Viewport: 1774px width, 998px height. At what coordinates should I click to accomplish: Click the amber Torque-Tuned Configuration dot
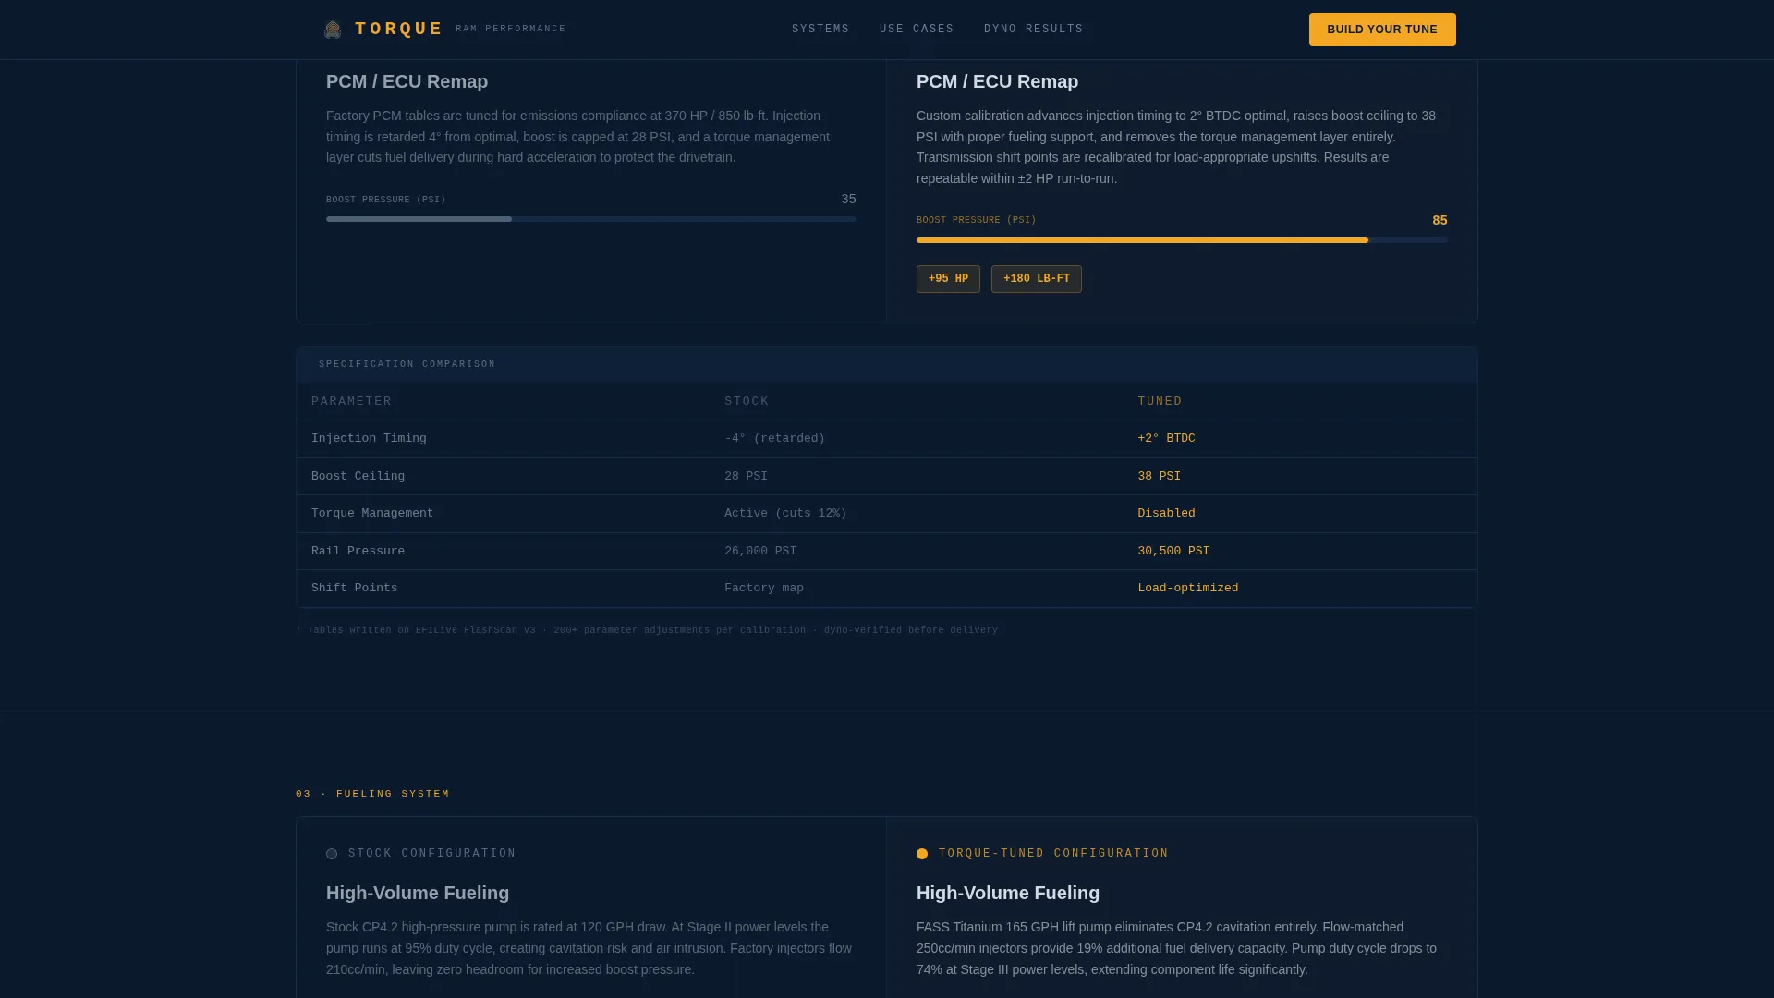(922, 854)
